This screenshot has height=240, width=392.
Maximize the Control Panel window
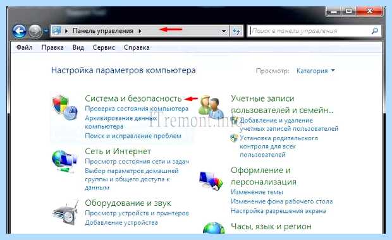click(349, 11)
